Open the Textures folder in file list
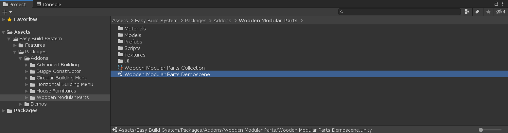508x133 pixels. [x=134, y=55]
